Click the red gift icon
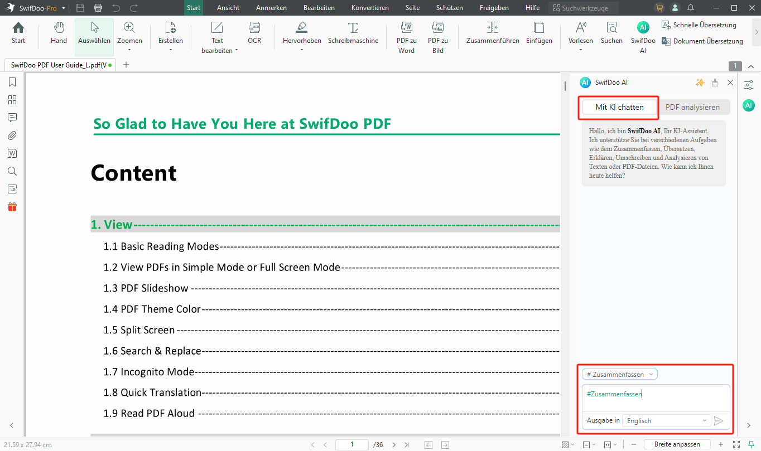Viewport: 761px width, 451px height. [12, 207]
